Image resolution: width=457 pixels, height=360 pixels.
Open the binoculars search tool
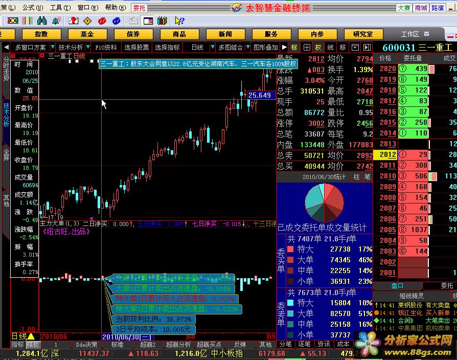[42, 20]
